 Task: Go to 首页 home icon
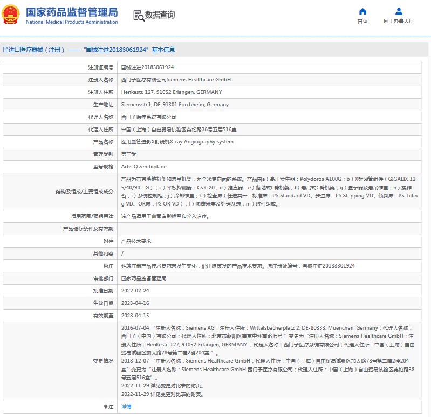point(362,11)
